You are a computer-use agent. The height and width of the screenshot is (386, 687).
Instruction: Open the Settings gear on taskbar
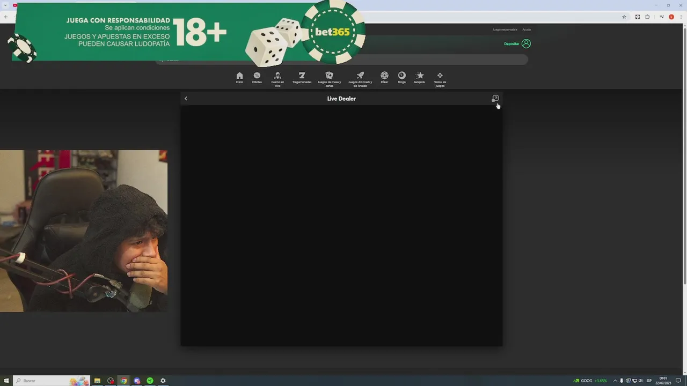pos(163,381)
